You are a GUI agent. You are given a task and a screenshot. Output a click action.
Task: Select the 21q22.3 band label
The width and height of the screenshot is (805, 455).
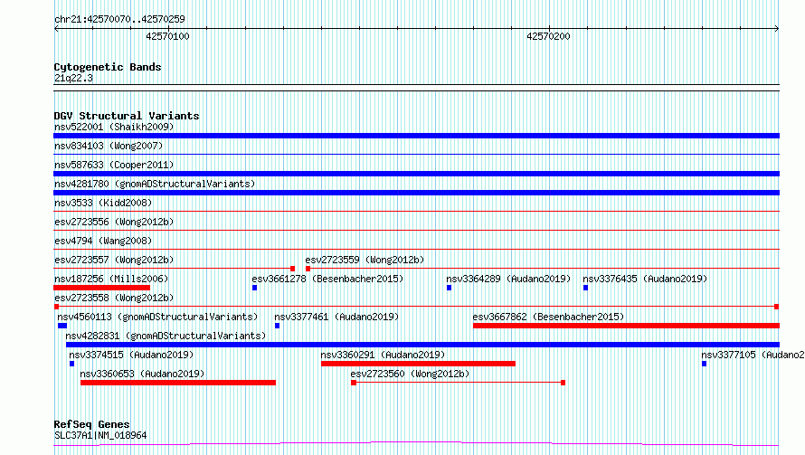pyautogui.click(x=73, y=78)
